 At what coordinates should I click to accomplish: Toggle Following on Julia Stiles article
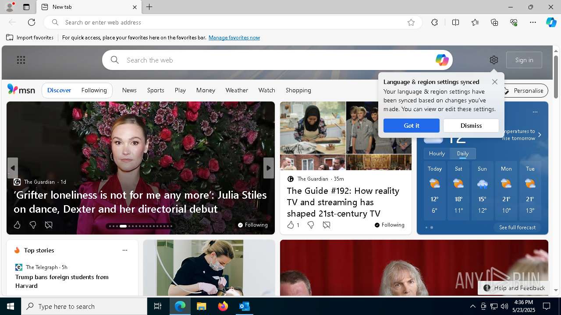click(x=253, y=225)
